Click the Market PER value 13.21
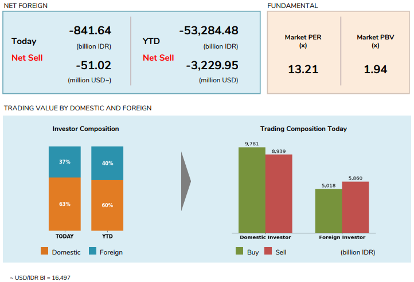This screenshot has height=282, width=414. coord(303,69)
